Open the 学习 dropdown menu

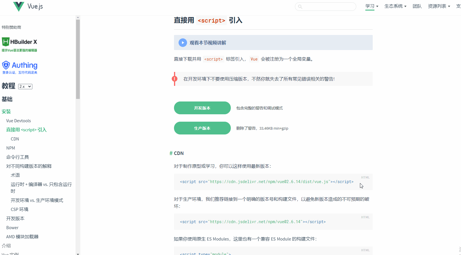tap(372, 6)
